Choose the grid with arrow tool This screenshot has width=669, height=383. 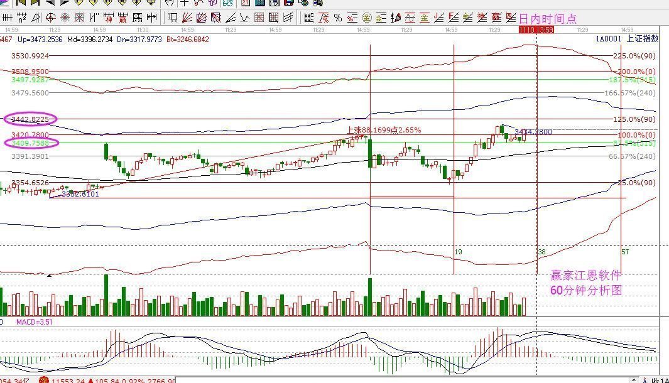(273, 18)
